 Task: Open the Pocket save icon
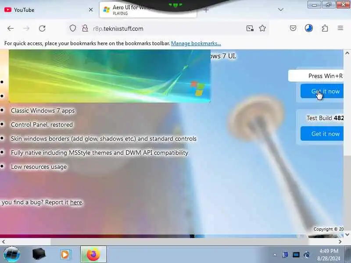[x=293, y=28]
